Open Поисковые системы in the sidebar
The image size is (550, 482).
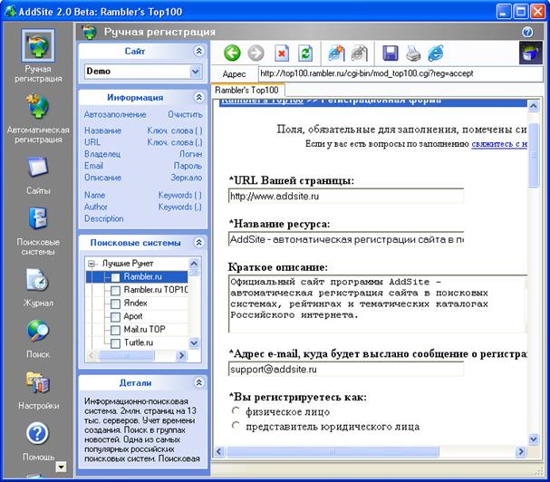click(38, 232)
